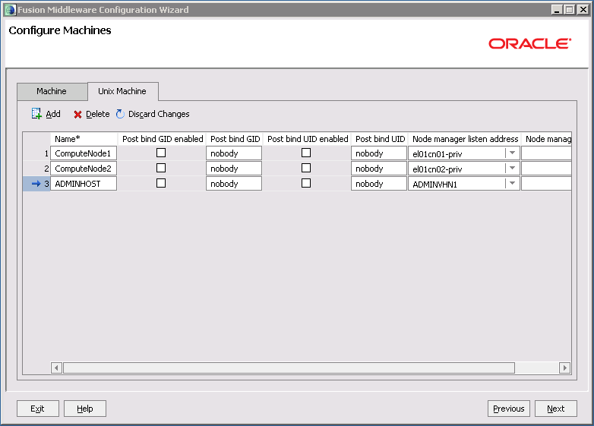Switch to the Machine tab
This screenshot has width=594, height=426.
tap(52, 92)
